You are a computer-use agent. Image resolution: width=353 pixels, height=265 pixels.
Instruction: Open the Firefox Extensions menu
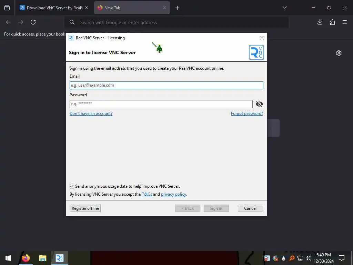pyautogui.click(x=332, y=22)
